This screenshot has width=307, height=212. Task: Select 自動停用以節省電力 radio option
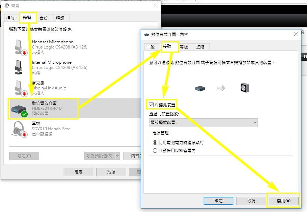[x=155, y=151]
